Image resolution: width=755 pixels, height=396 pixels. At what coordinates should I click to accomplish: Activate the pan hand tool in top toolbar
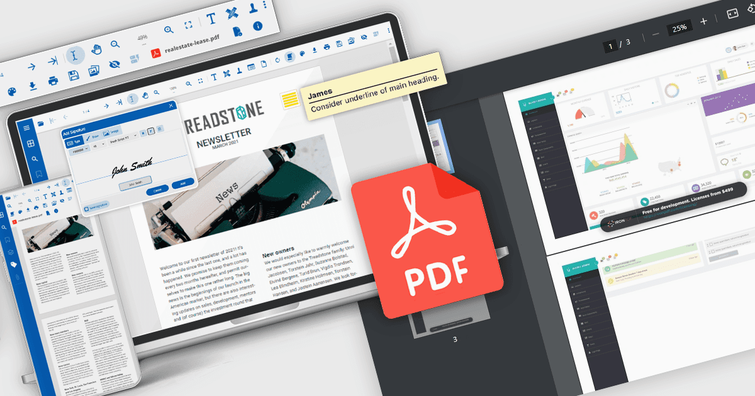tap(97, 50)
